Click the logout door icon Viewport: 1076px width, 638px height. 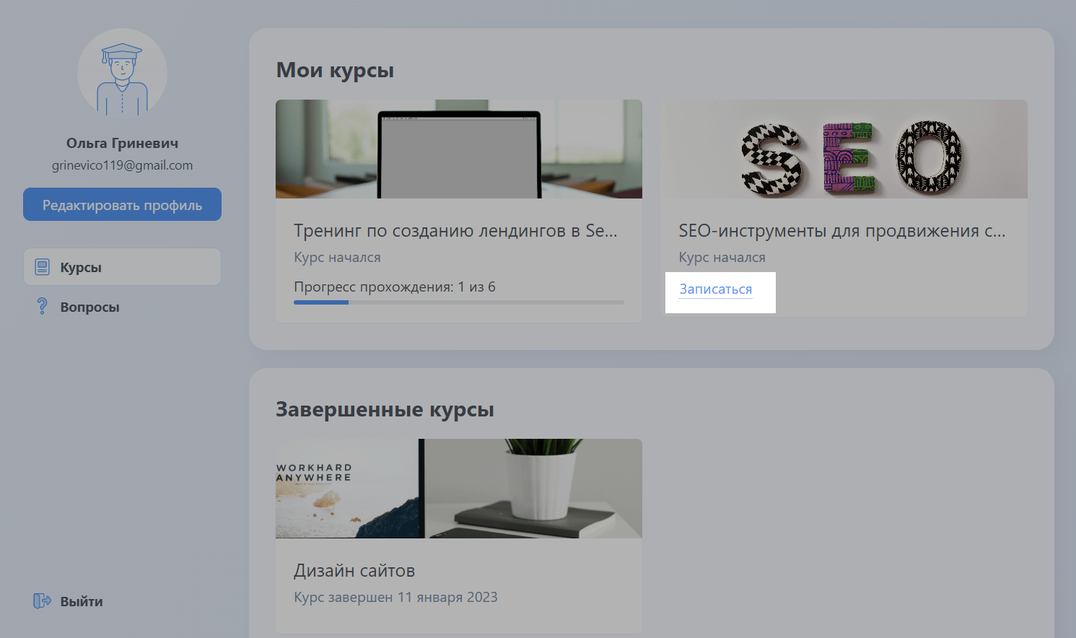[x=42, y=600]
